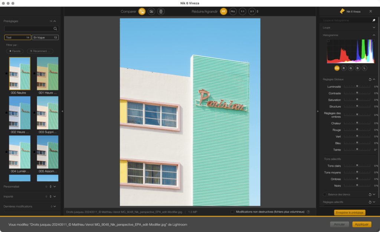This screenshot has height=232, width=380.
Task: Expand the Balance des blancs section
Action: 374,194
